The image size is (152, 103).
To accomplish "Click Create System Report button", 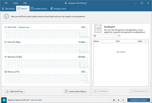I will (75, 91).
